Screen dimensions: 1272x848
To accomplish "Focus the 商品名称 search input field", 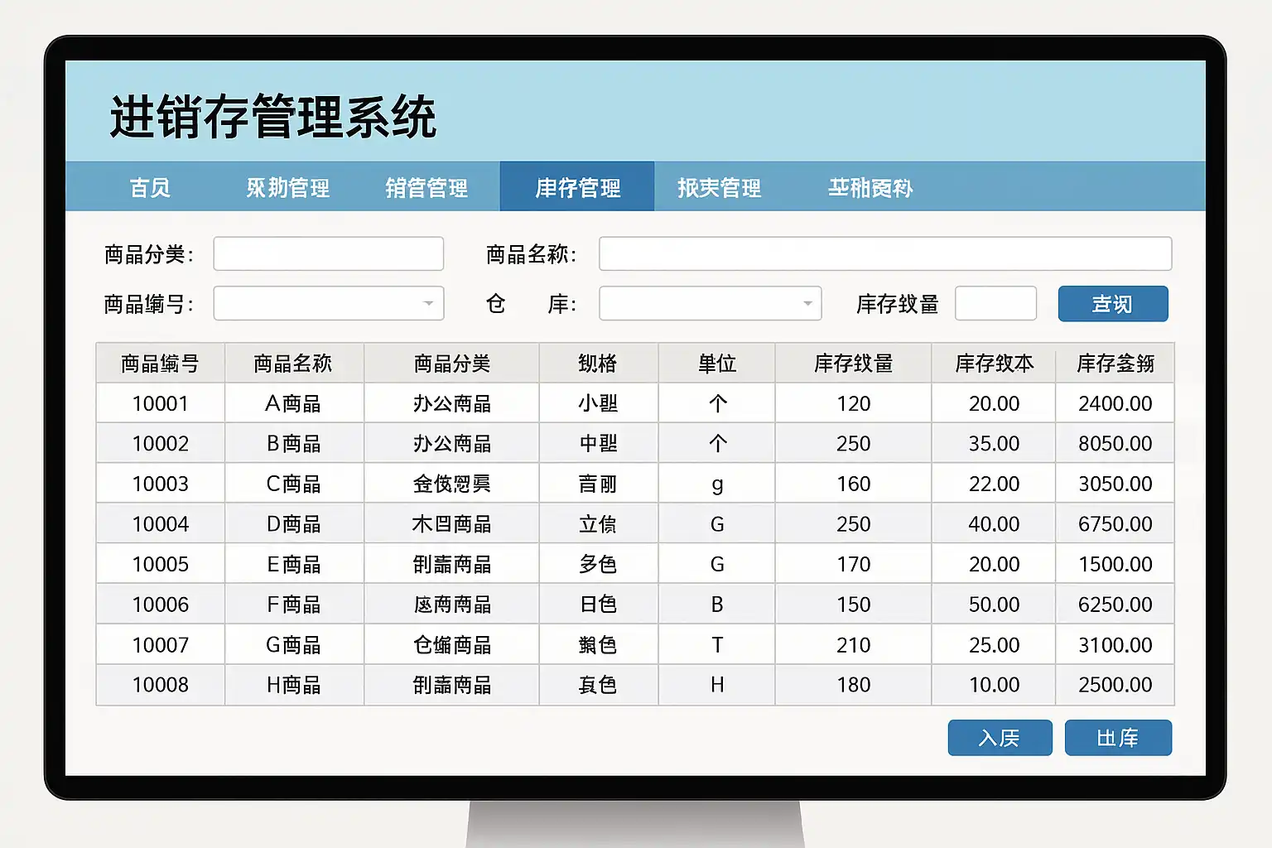I will tap(884, 254).
